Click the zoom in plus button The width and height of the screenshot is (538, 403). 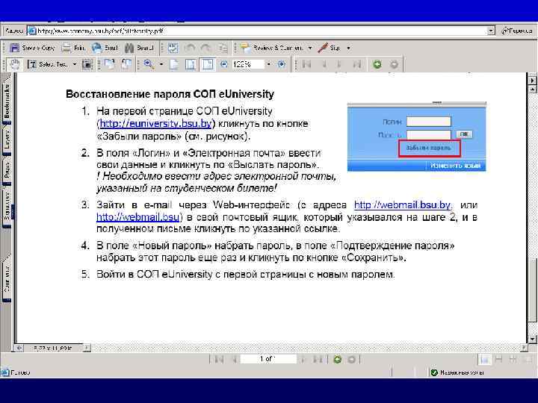pyautogui.click(x=282, y=64)
